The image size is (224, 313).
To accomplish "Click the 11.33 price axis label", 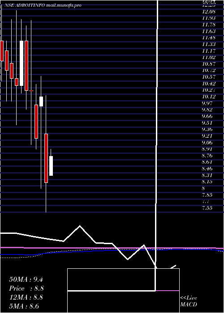I will pyautogui.click(x=209, y=44).
